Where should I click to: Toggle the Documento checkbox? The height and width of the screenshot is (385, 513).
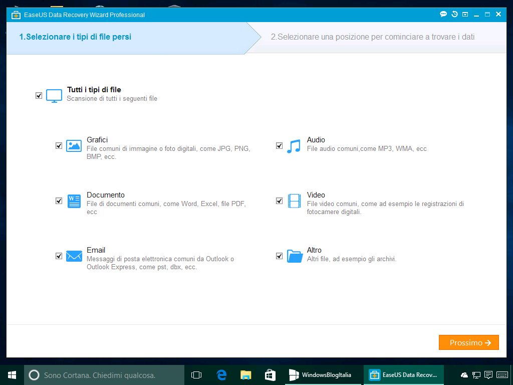point(59,201)
